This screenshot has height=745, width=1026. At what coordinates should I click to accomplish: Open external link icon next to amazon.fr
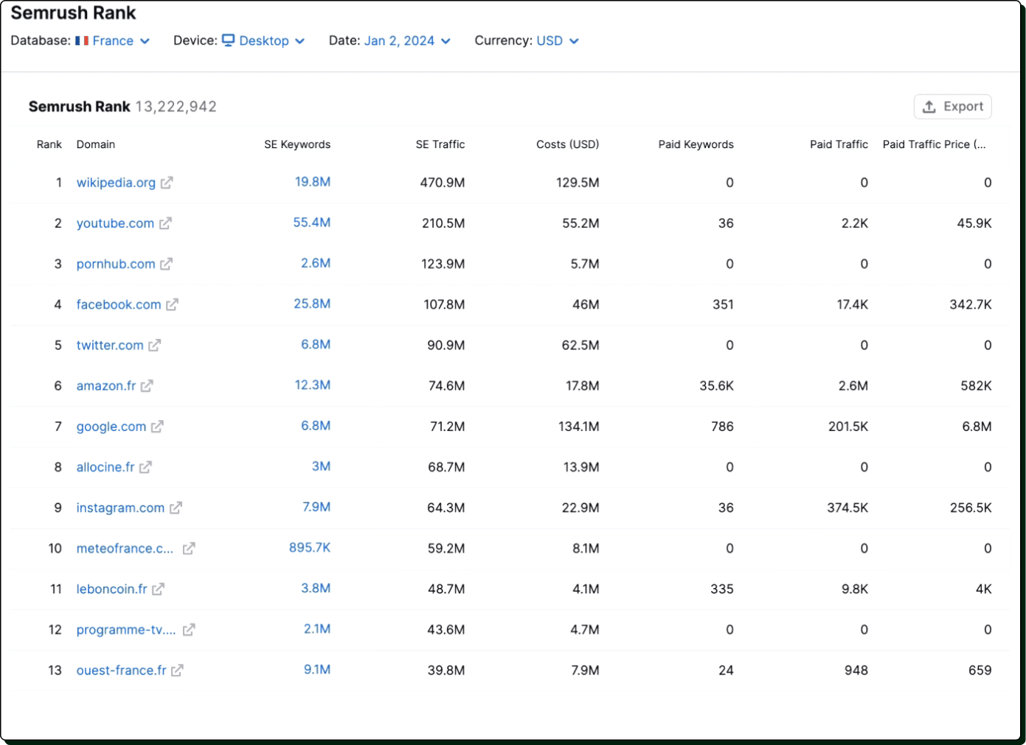click(147, 385)
